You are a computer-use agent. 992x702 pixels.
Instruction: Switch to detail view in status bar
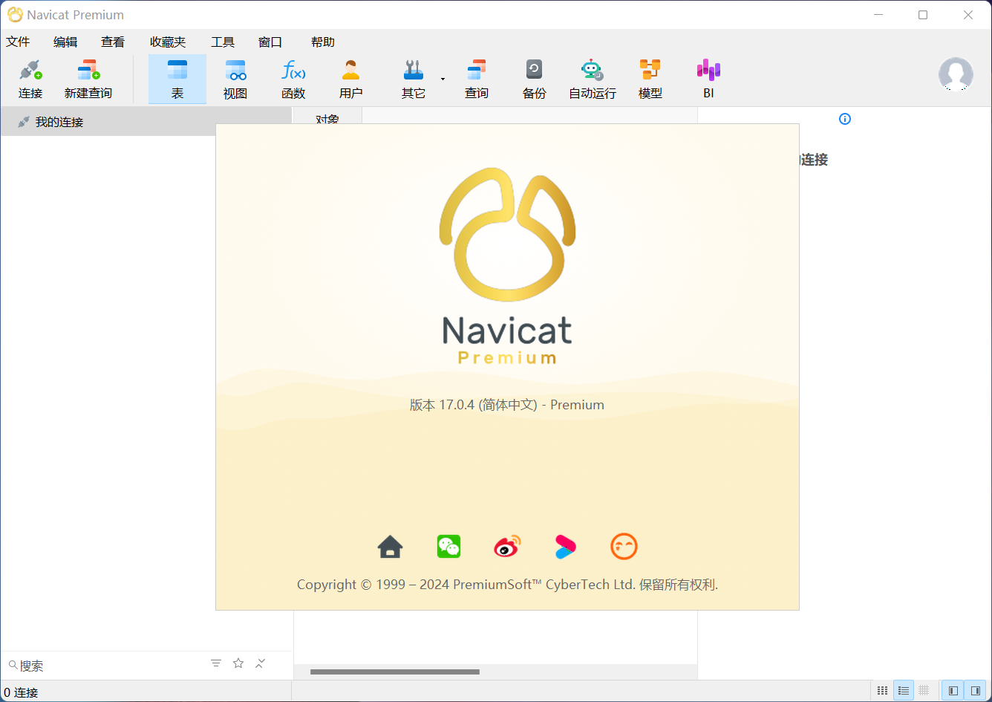tap(924, 691)
